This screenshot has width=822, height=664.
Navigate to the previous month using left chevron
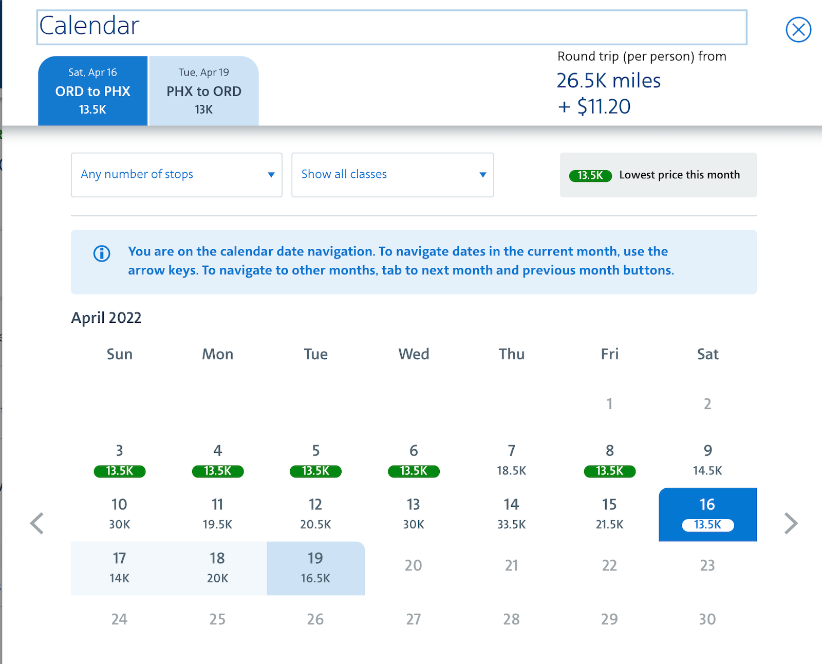click(x=36, y=523)
